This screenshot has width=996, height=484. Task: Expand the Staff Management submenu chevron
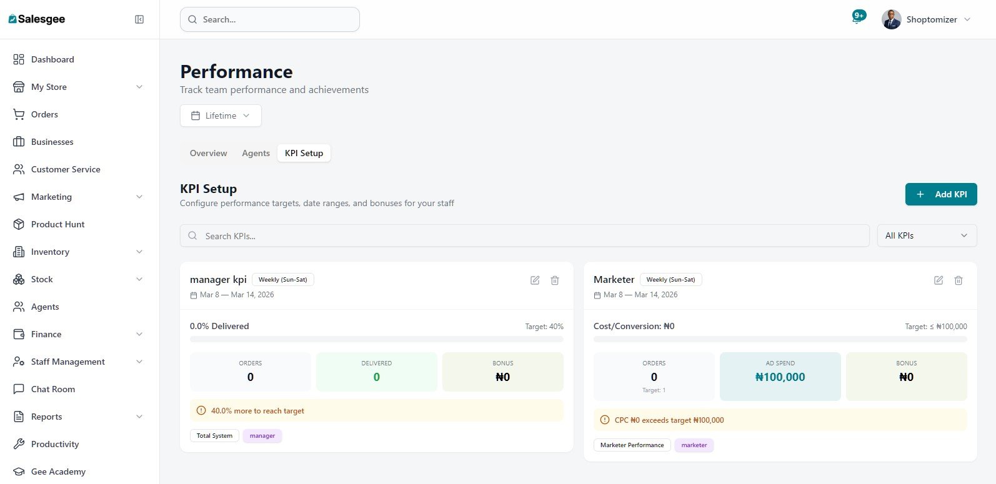click(x=139, y=362)
